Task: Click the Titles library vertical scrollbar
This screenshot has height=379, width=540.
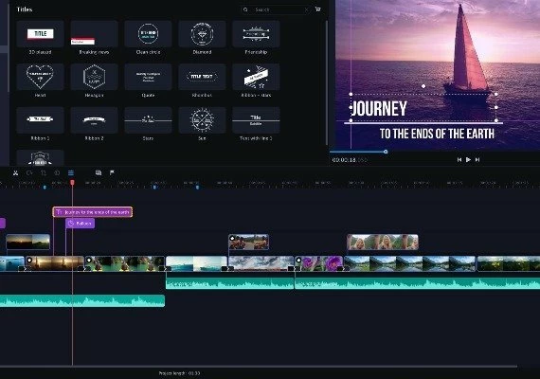Action: (x=327, y=82)
